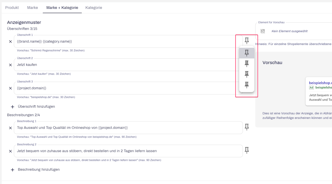Remove Beschreibung 1 with its X icon
332x184 pixels.
[10, 128]
